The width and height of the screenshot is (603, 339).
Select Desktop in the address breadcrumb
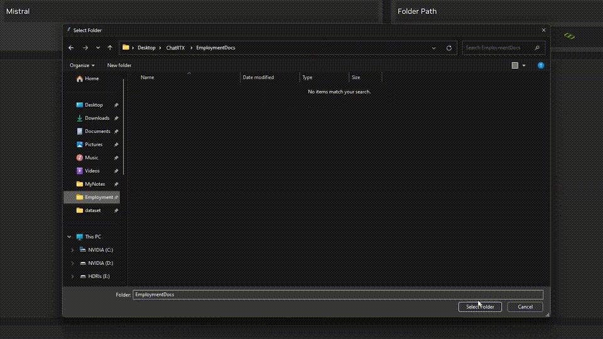(x=146, y=48)
